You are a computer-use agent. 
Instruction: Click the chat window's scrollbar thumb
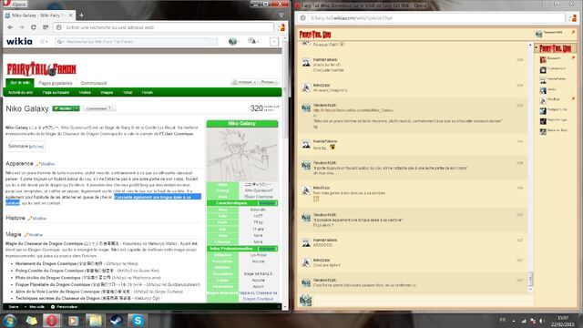click(x=530, y=278)
